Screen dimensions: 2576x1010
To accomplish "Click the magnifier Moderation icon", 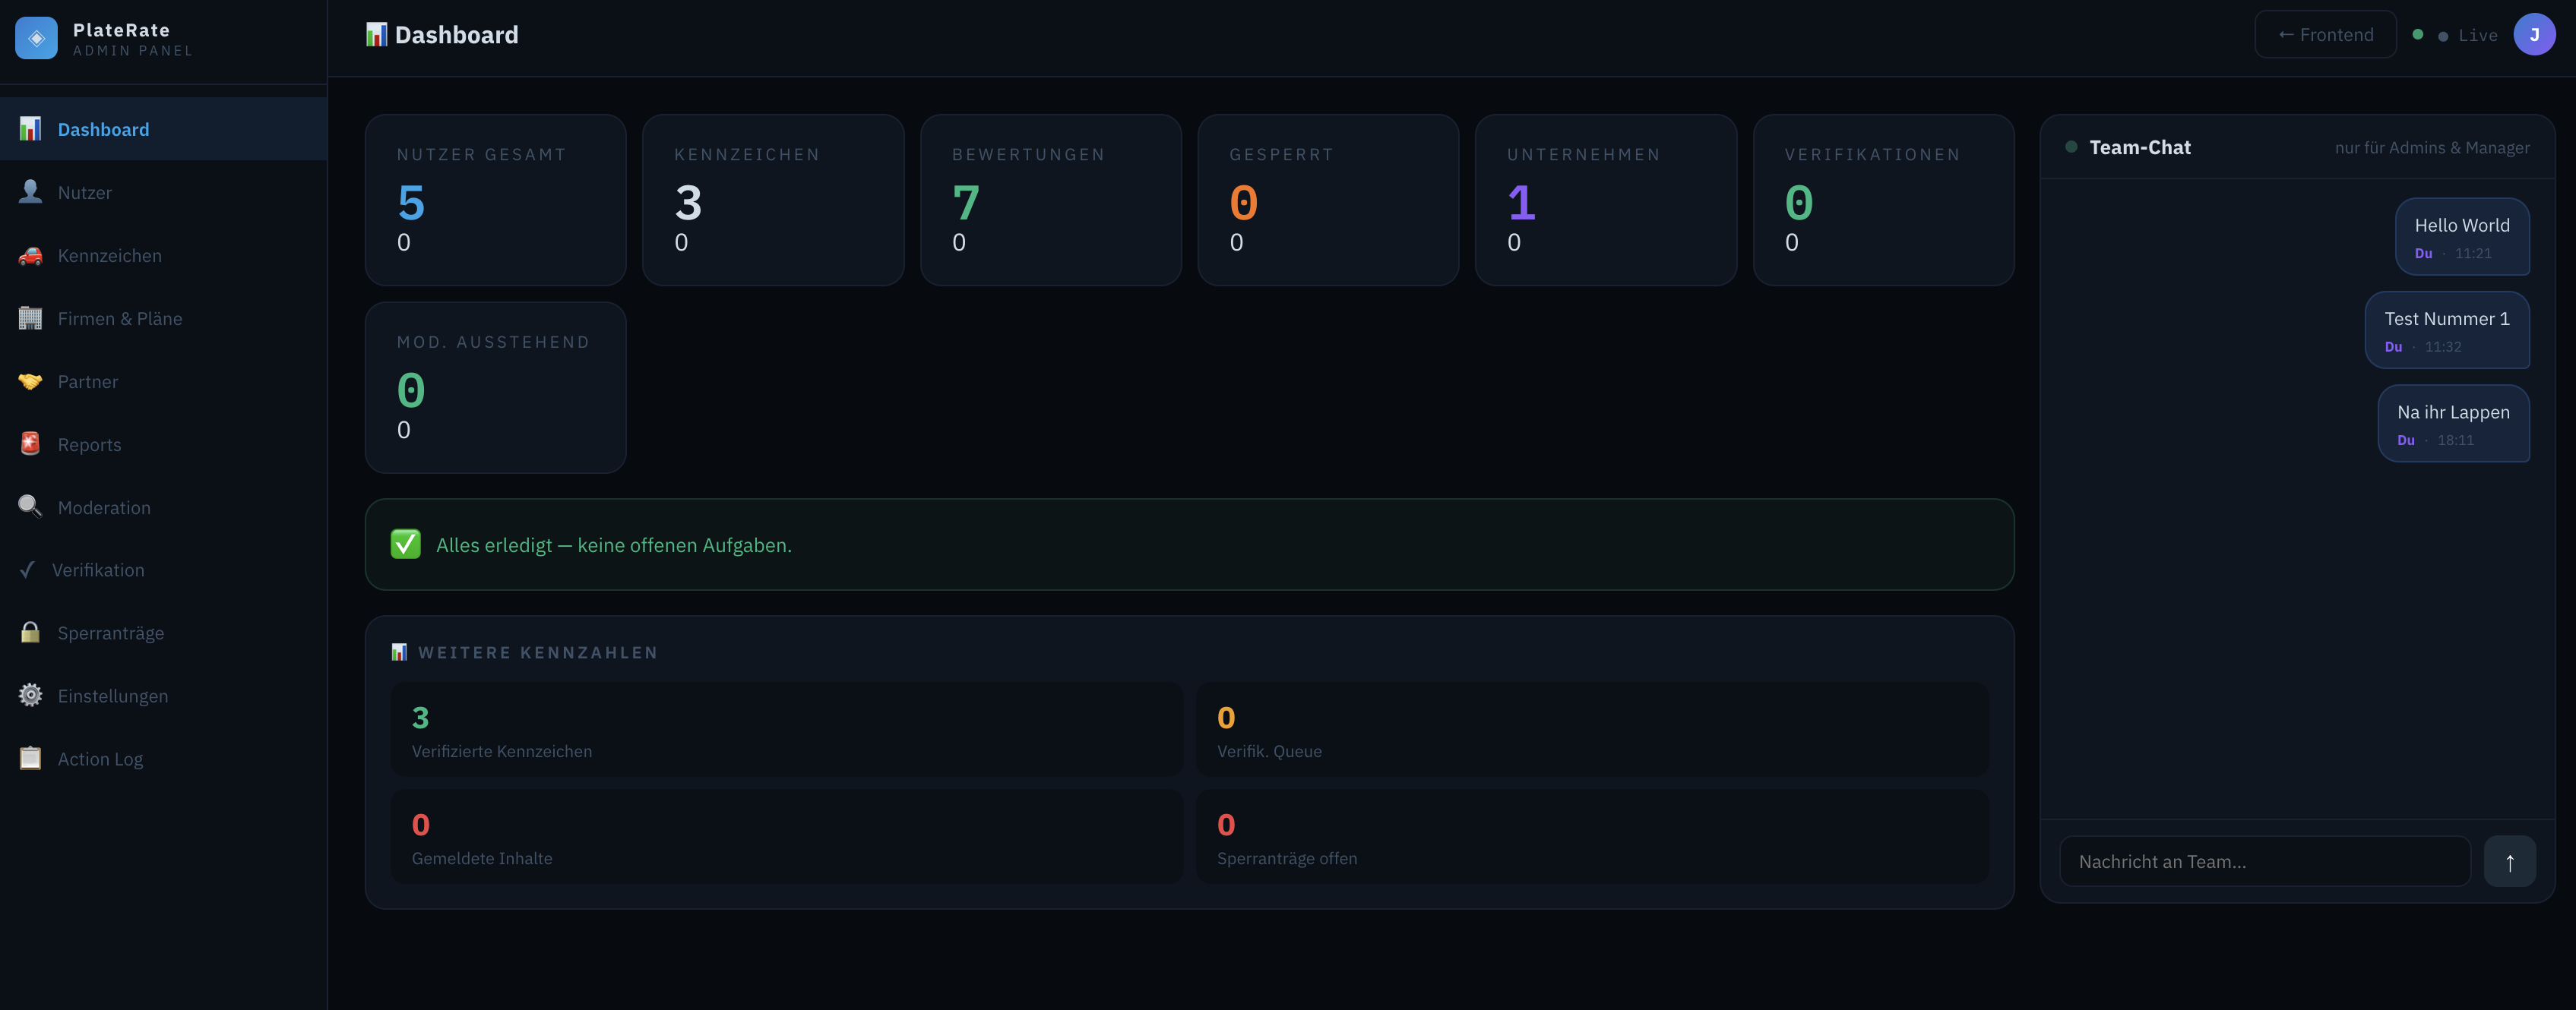I will (30, 507).
